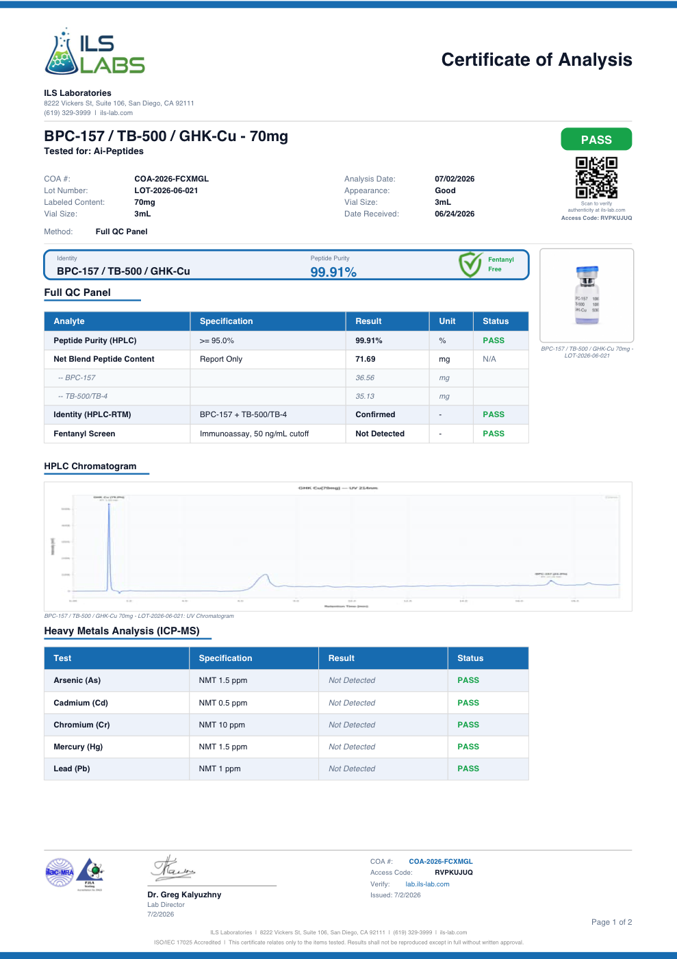The width and height of the screenshot is (677, 959).
Task: Click the 'N/A' status cell
Action: (x=489, y=359)
